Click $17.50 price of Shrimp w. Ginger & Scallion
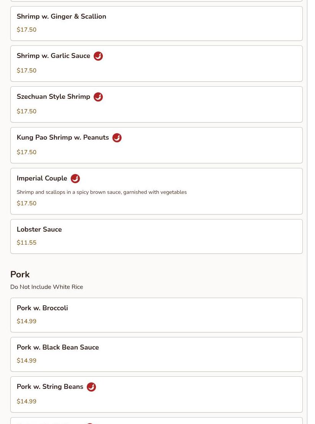The width and height of the screenshot is (315, 424). tap(26, 30)
